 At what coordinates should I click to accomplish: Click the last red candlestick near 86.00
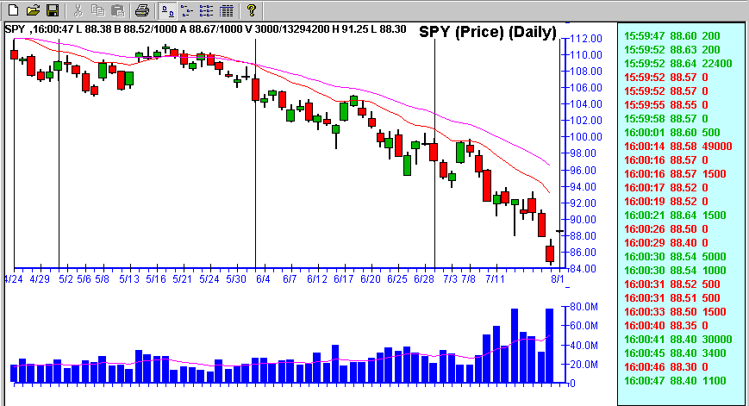(x=550, y=253)
